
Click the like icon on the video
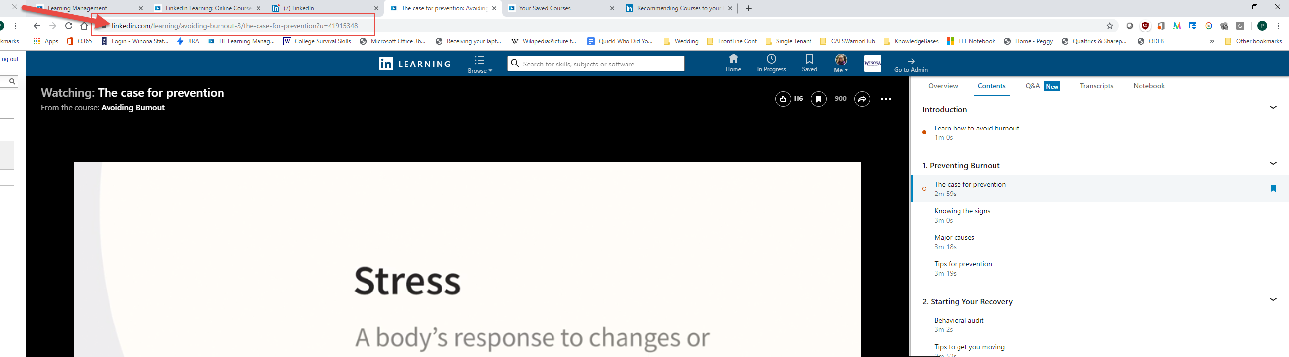point(782,99)
